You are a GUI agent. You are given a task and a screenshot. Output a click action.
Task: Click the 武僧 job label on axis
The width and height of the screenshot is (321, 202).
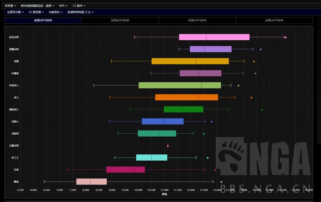[14, 61]
